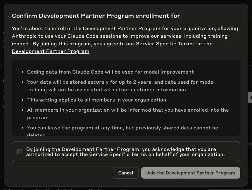Click 'authorized to accept' line of acknowledgment
Image resolution: width=252 pixels, height=190 pixels.
[125, 154]
